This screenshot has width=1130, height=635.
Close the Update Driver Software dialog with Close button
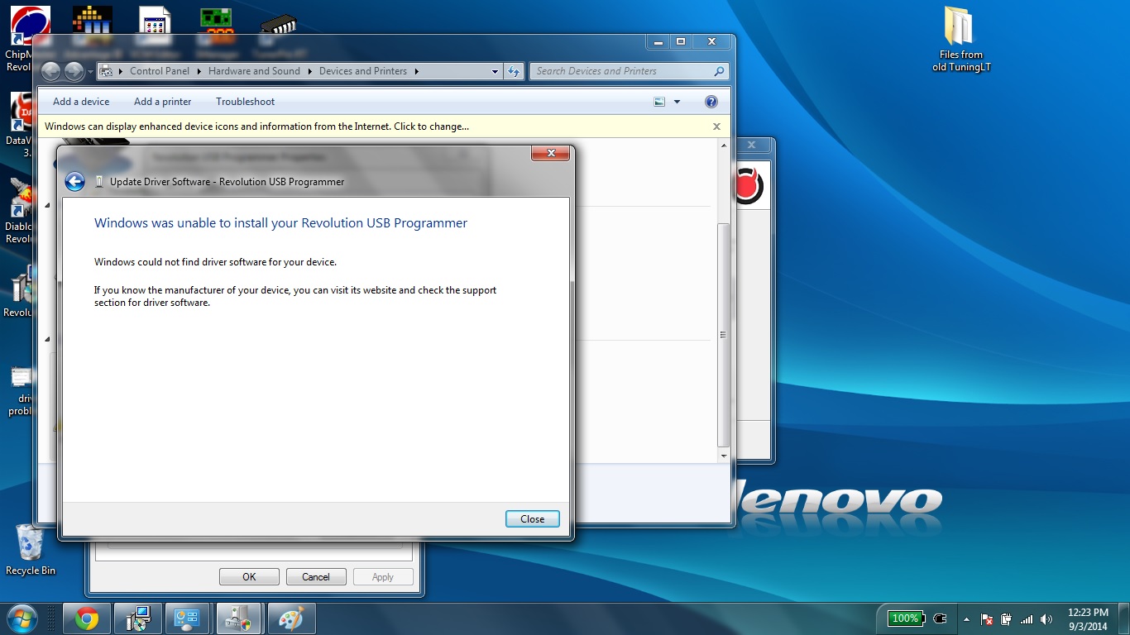532,519
